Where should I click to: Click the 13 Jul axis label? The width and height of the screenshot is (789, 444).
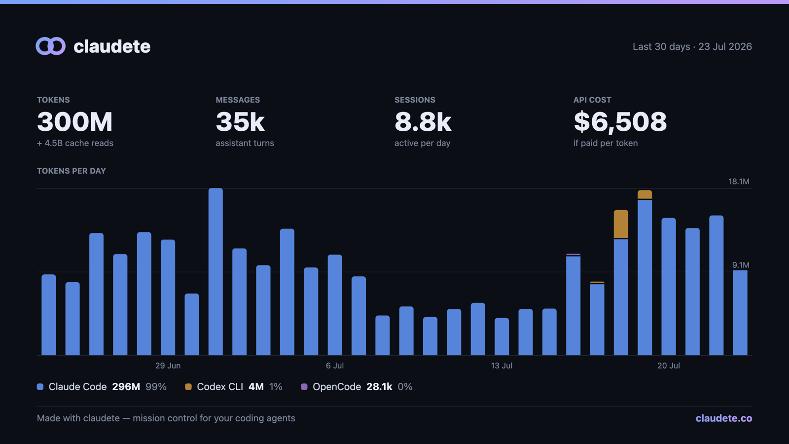[x=502, y=366]
